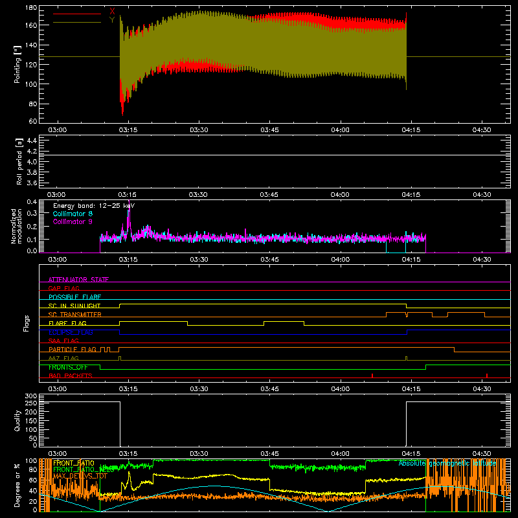The width and height of the screenshot is (518, 518).
Task: Click the 03:00 time label under Quality plot
Action: [x=58, y=454]
